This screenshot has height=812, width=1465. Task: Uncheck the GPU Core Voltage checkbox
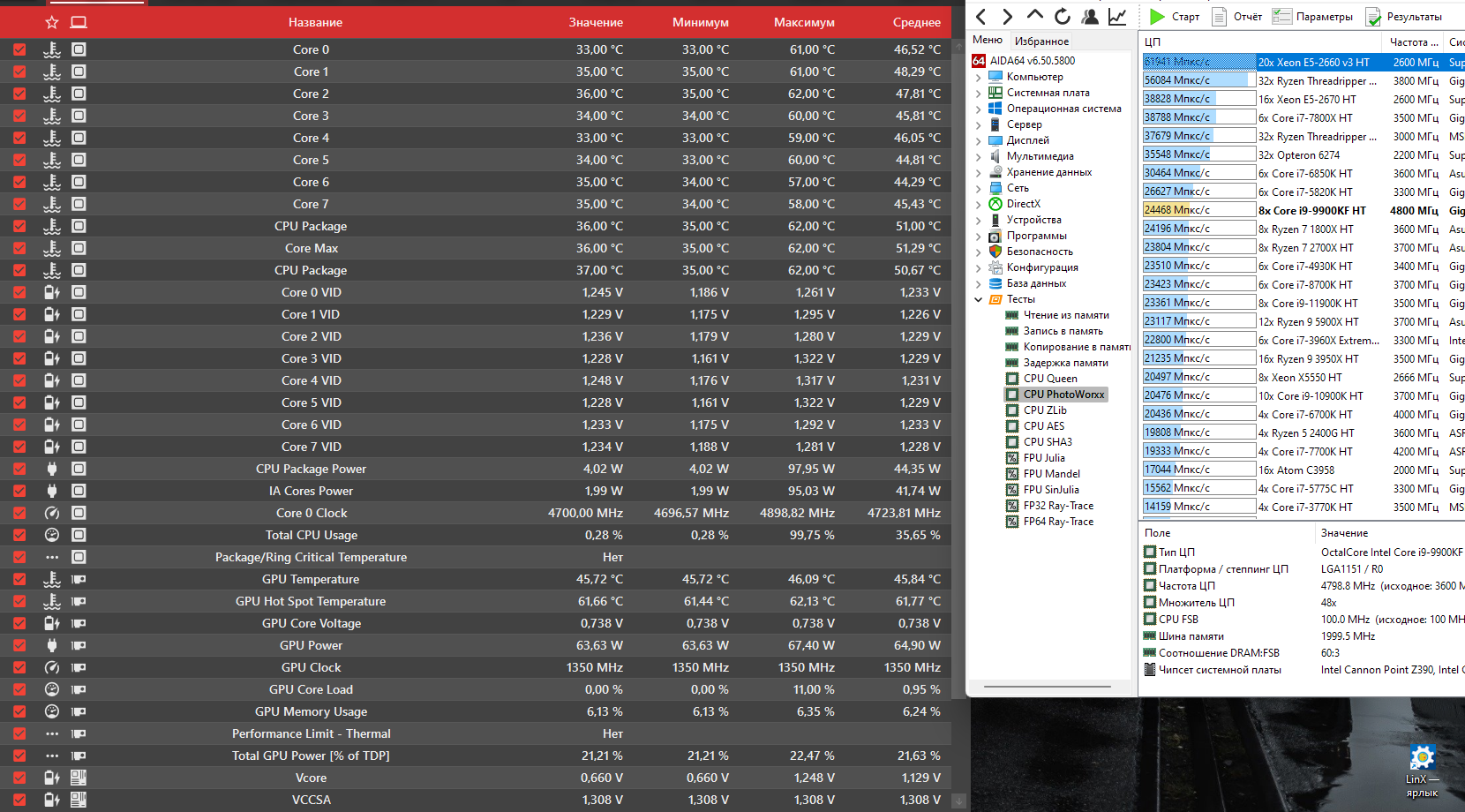[x=19, y=623]
